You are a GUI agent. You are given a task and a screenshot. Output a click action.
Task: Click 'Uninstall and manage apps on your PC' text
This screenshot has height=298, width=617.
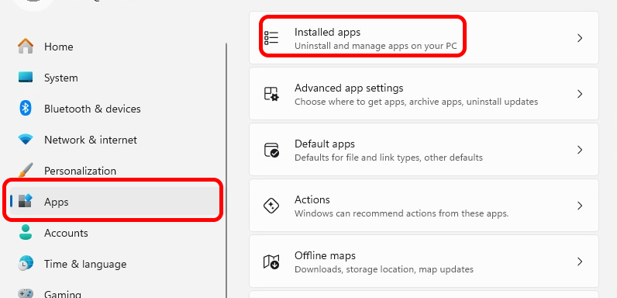click(376, 46)
